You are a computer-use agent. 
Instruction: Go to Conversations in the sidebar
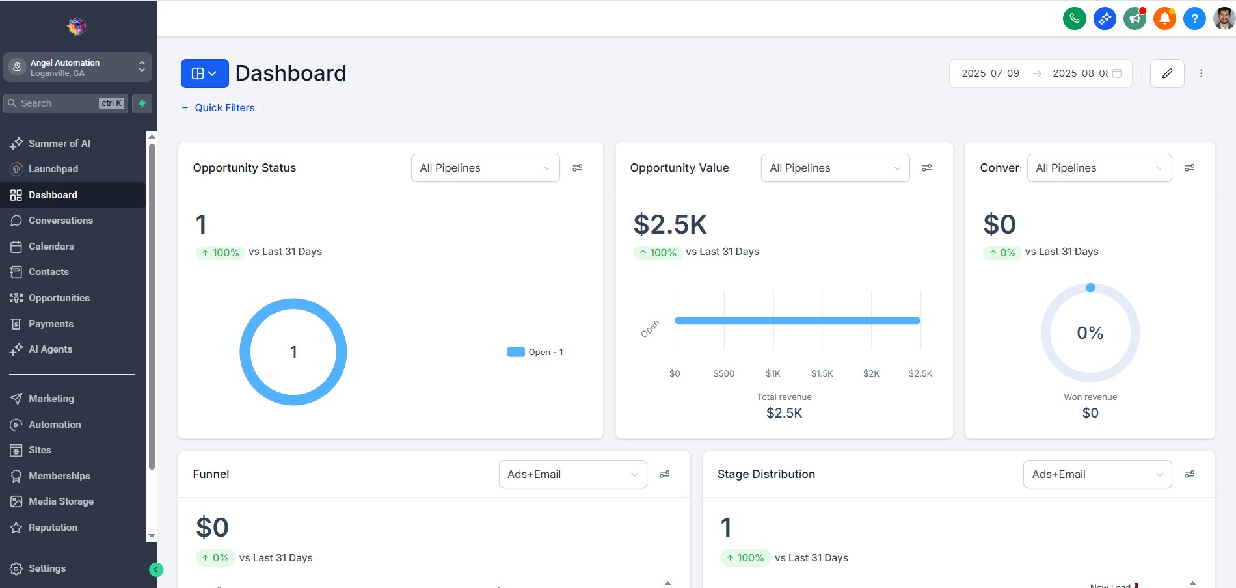60,220
